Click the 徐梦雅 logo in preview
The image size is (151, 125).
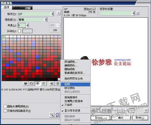[102, 62]
